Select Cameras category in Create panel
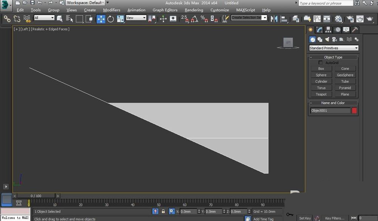The width and height of the screenshot is (378, 221). (x=335, y=39)
